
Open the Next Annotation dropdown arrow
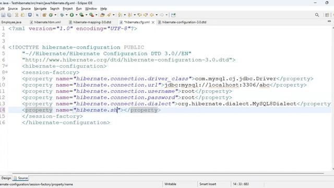click(125, 15)
